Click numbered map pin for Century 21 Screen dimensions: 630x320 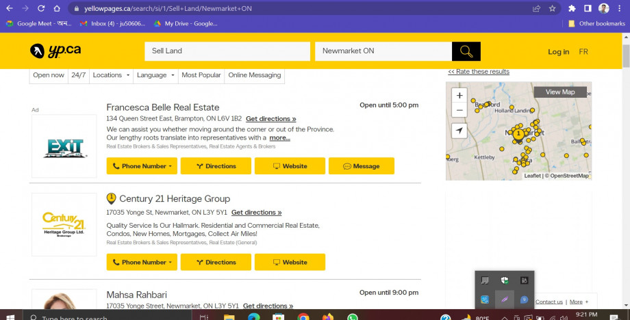[518, 133]
